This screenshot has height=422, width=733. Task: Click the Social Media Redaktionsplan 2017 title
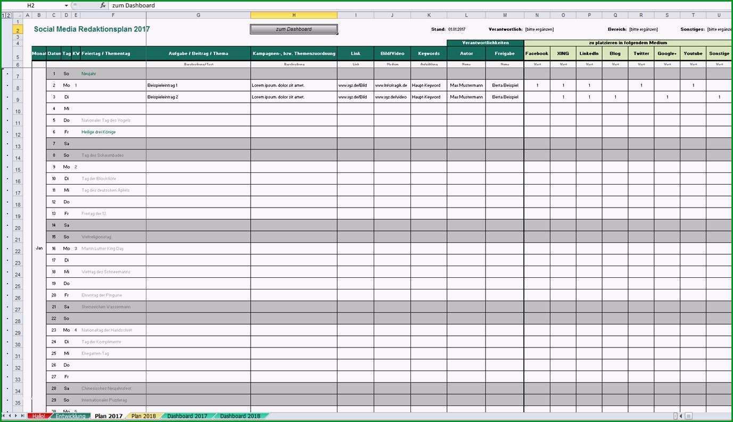[x=92, y=29]
